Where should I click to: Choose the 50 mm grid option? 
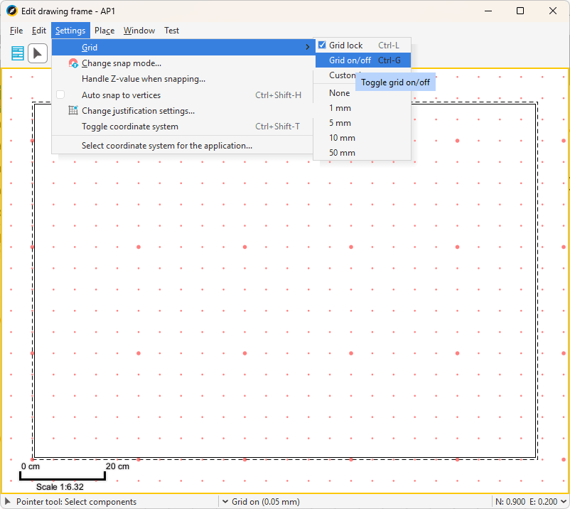[x=342, y=153]
